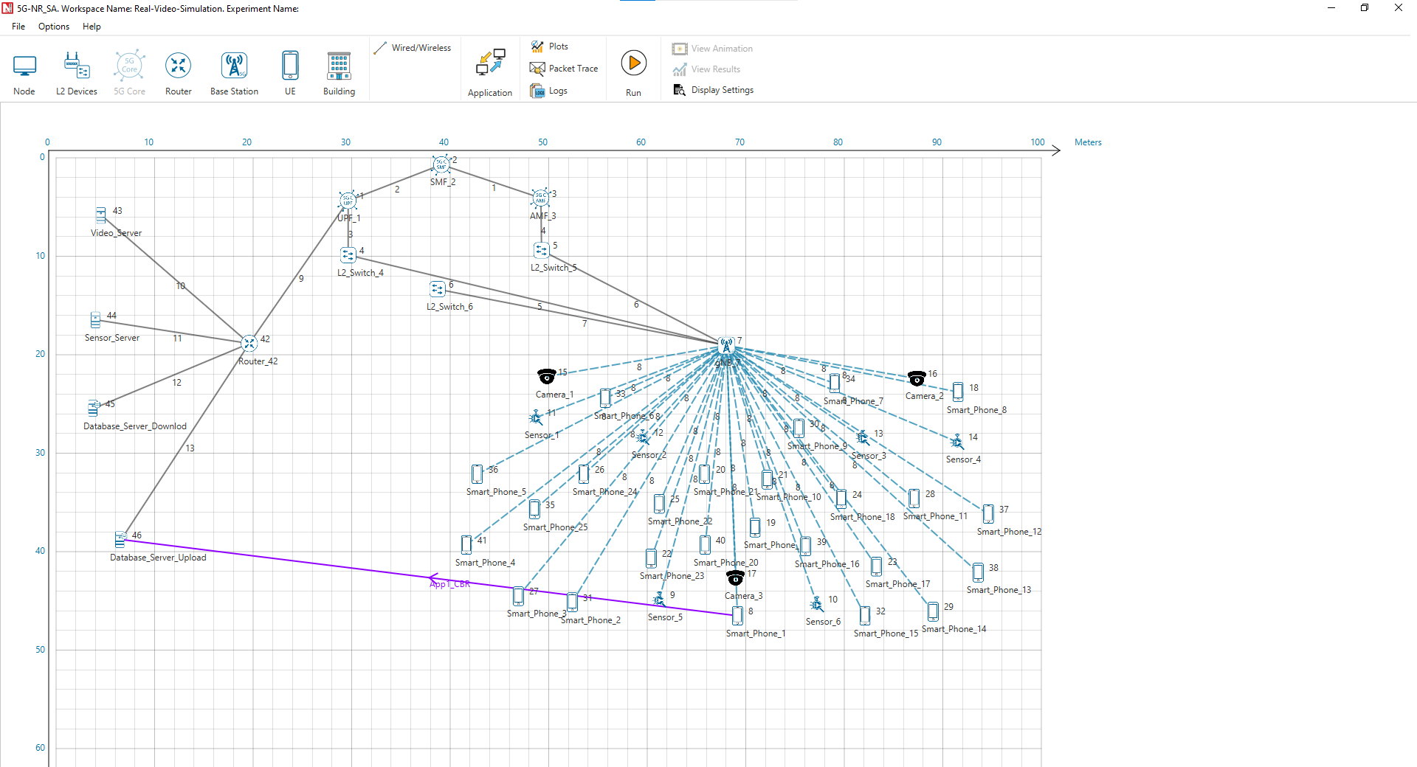The width and height of the screenshot is (1417, 767).
Task: Select the Sensor_1 icon
Action: pyautogui.click(x=536, y=417)
